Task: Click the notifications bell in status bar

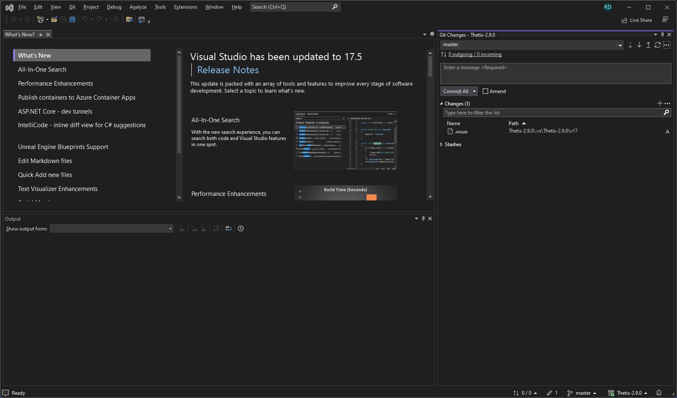Action: (x=659, y=393)
